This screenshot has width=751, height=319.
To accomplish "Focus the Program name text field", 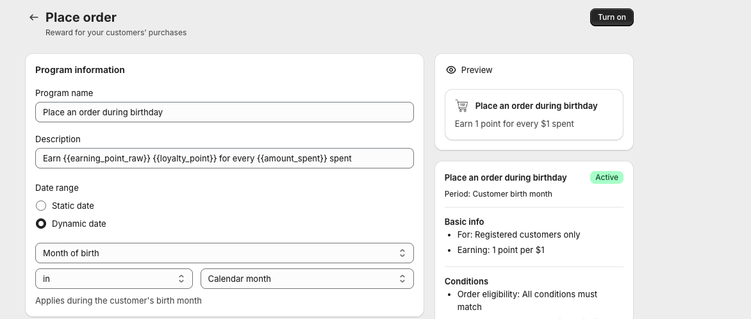I will click(224, 112).
